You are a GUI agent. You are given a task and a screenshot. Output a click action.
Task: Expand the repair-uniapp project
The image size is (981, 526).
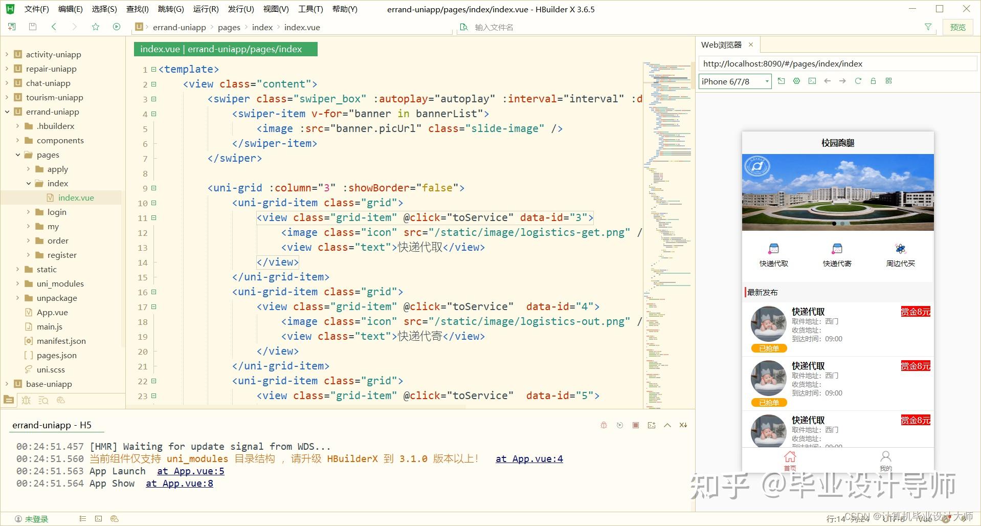7,69
